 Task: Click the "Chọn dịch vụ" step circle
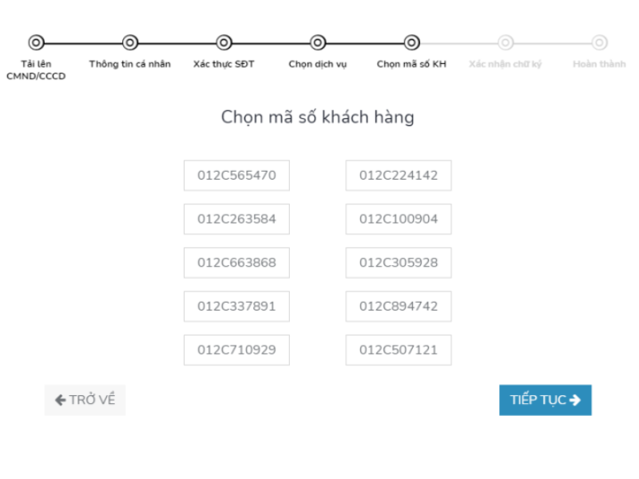coord(318,42)
